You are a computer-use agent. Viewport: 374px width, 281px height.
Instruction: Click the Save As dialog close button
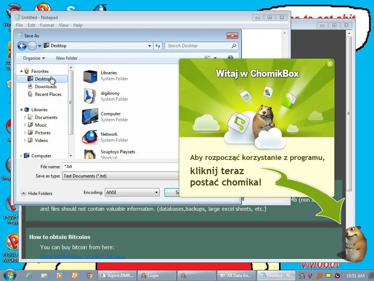click(x=232, y=35)
